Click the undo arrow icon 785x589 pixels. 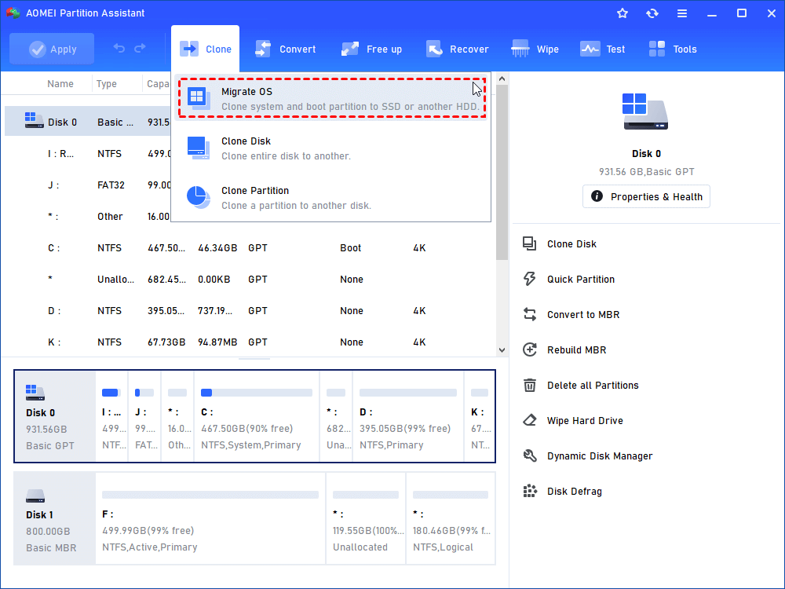tap(119, 48)
